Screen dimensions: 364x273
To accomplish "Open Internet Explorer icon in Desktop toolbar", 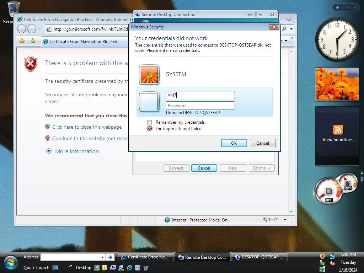I will pos(129,268).
